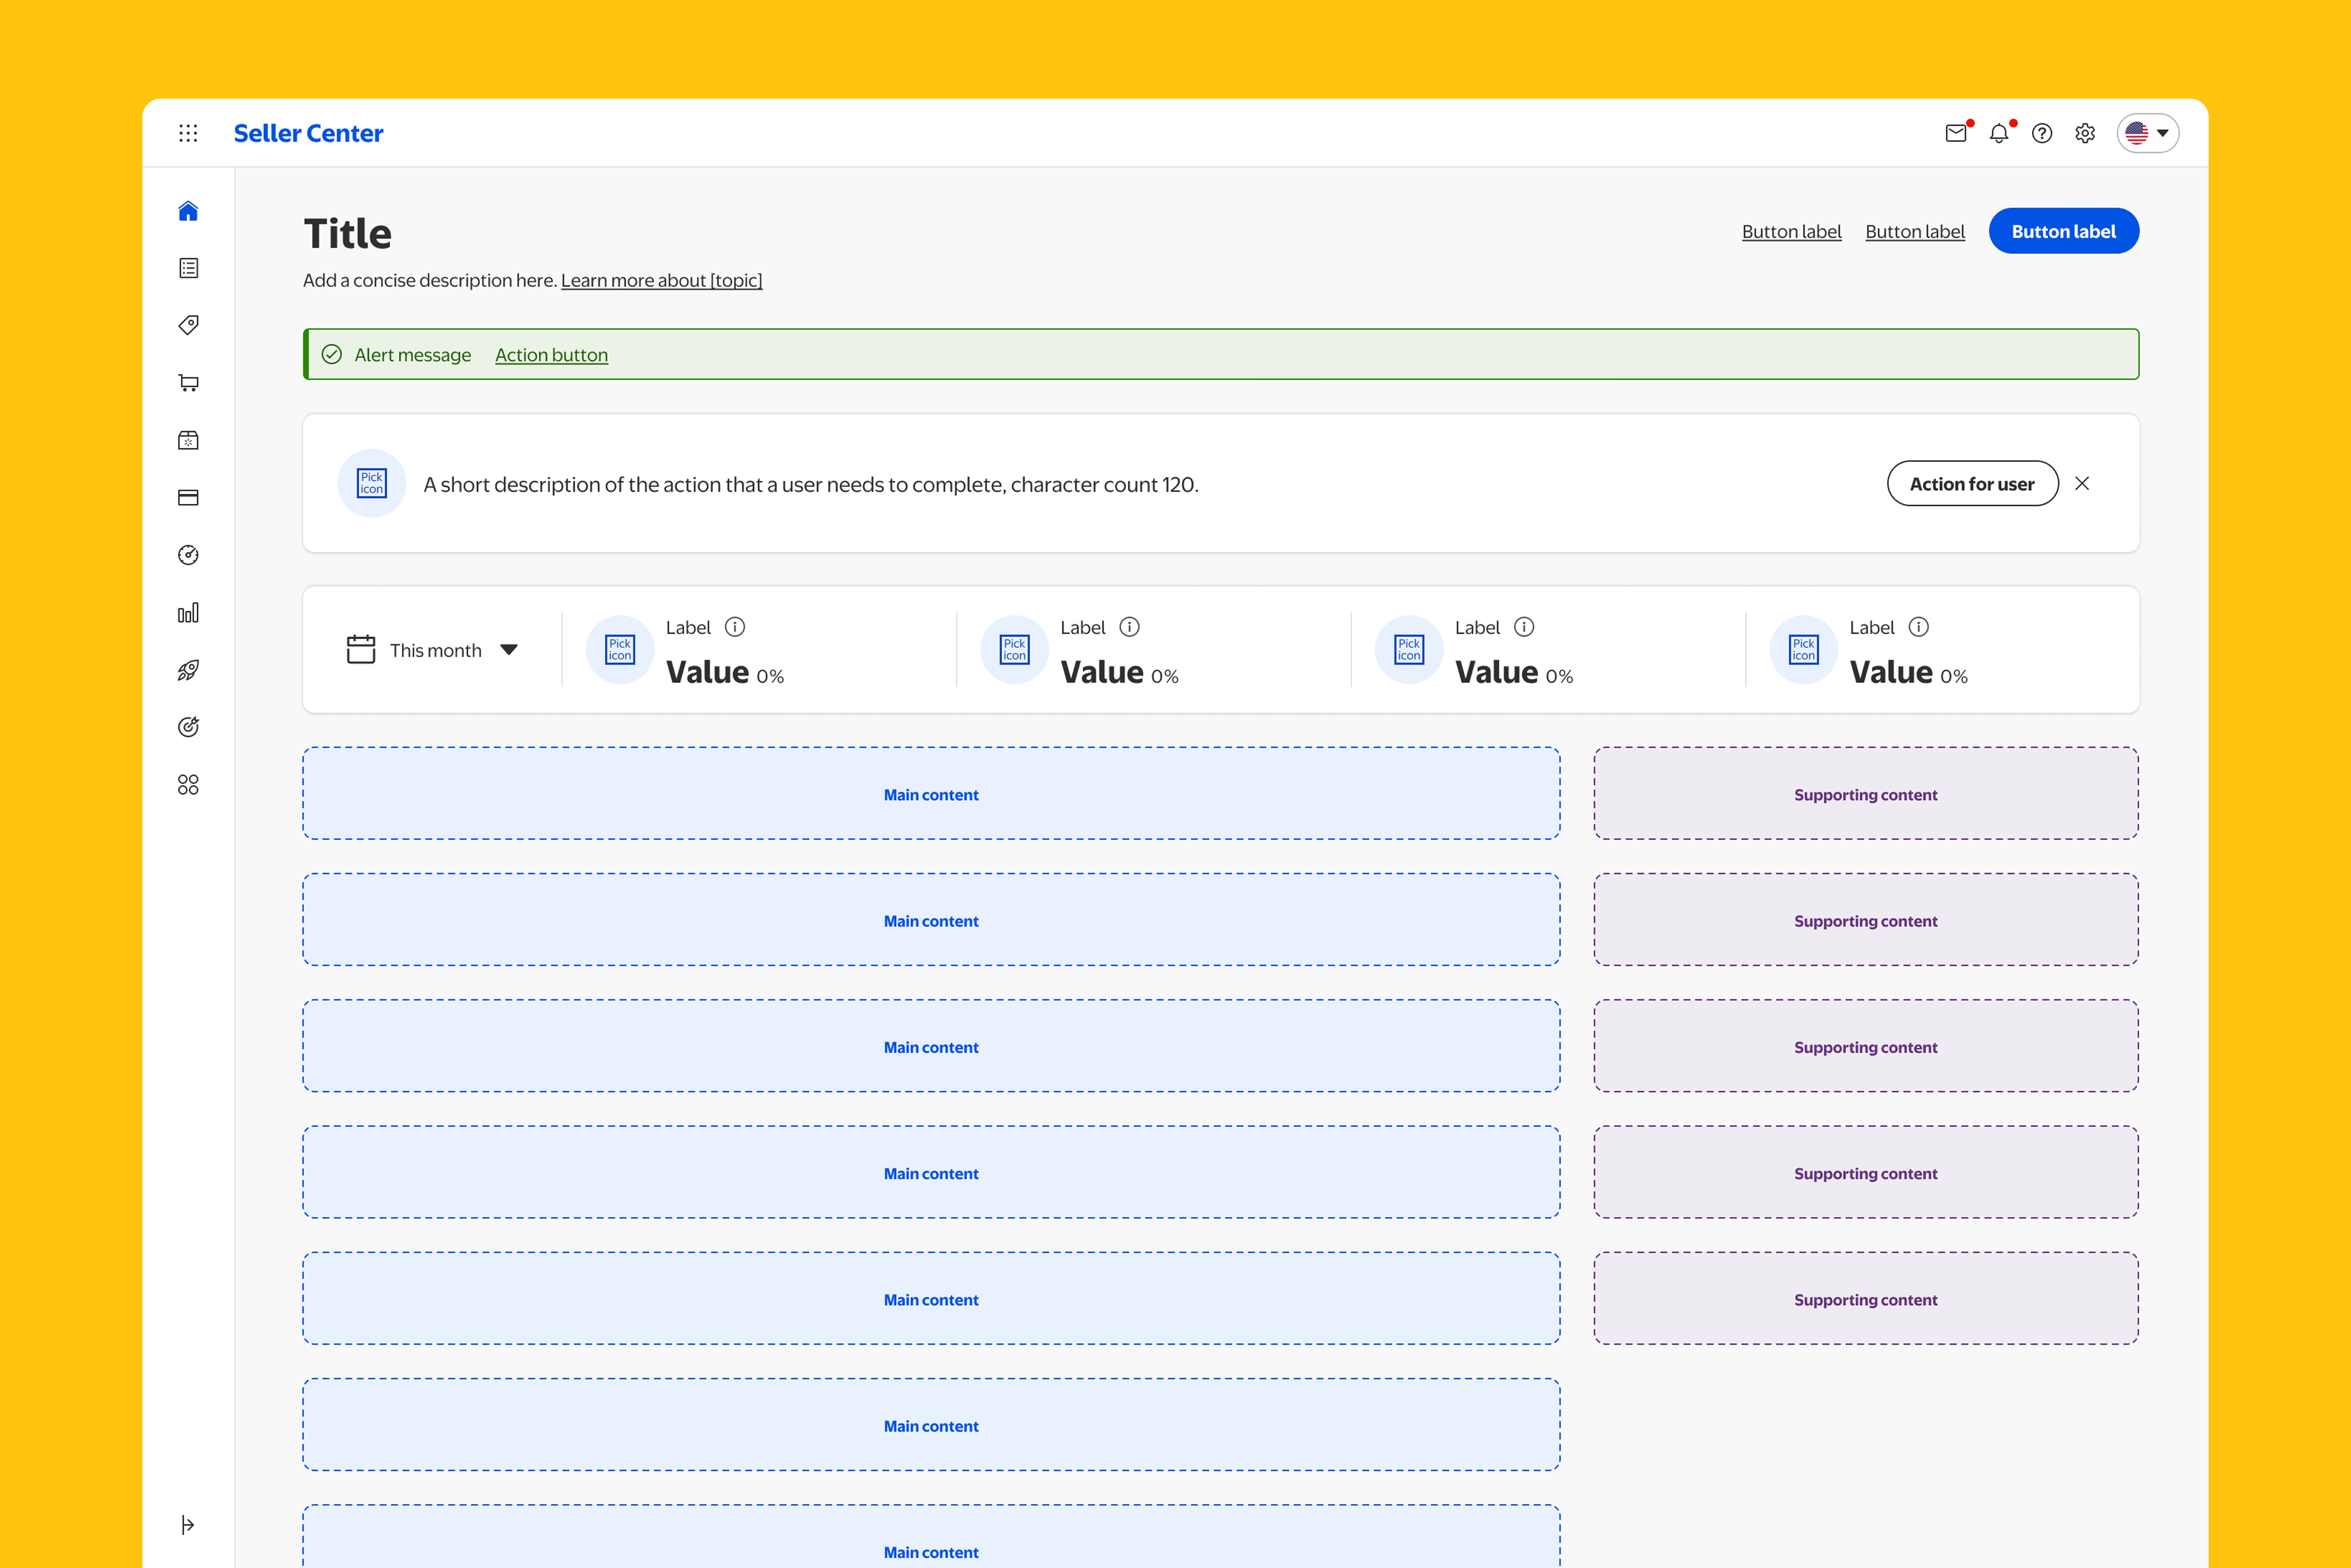Open the US flag country selector
The height and width of the screenshot is (1568, 2351).
2147,133
